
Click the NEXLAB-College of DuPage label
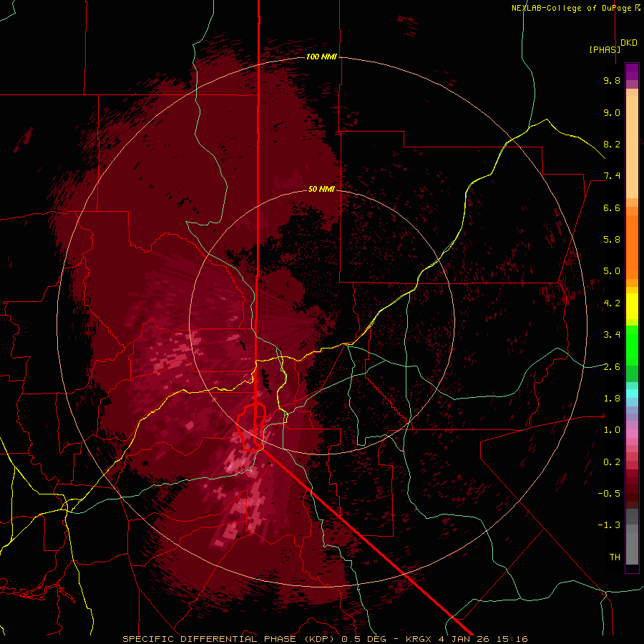pyautogui.click(x=571, y=8)
